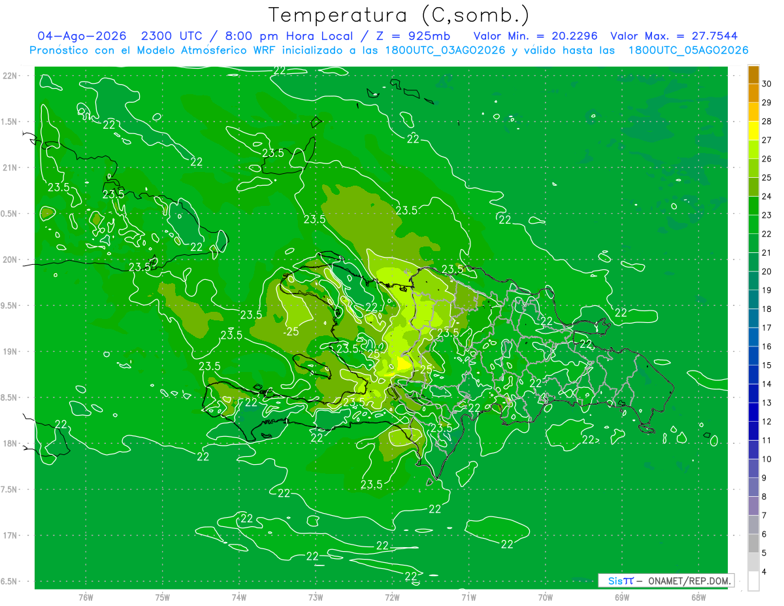Select the blue swatch between 15 and 16
This screenshot has width=784, height=606.
click(x=753, y=356)
